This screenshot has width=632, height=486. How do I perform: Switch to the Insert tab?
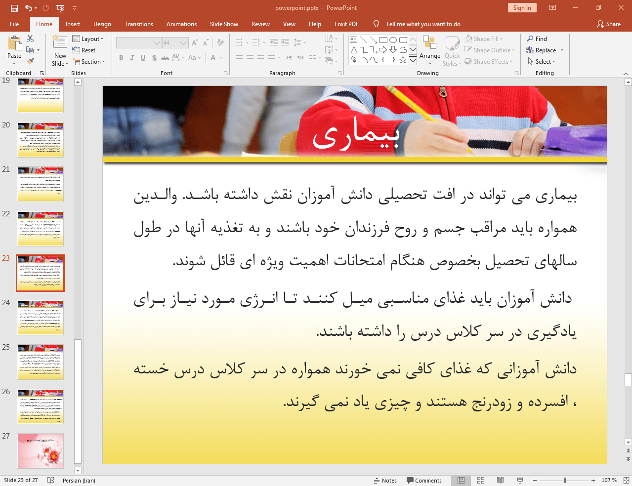[73, 24]
